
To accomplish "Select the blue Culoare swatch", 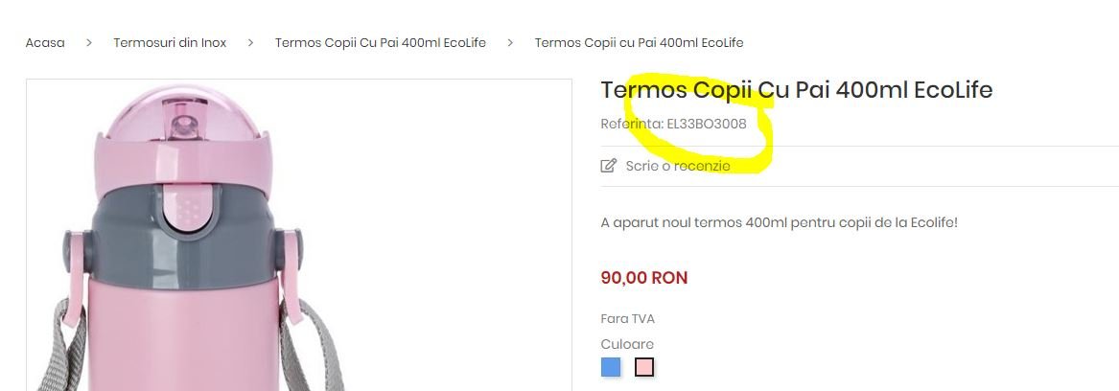I will pyautogui.click(x=611, y=367).
